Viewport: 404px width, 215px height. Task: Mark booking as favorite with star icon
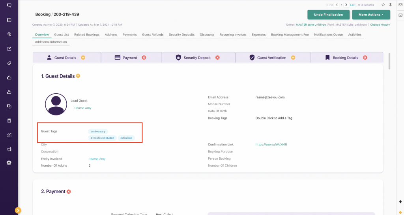[383, 5]
